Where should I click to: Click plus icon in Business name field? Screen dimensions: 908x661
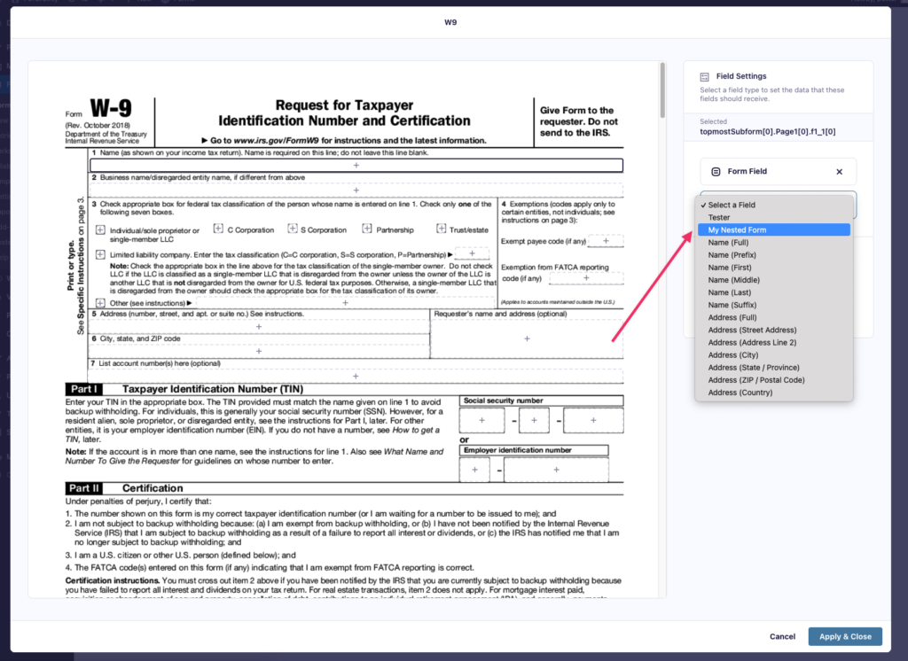tap(356, 190)
